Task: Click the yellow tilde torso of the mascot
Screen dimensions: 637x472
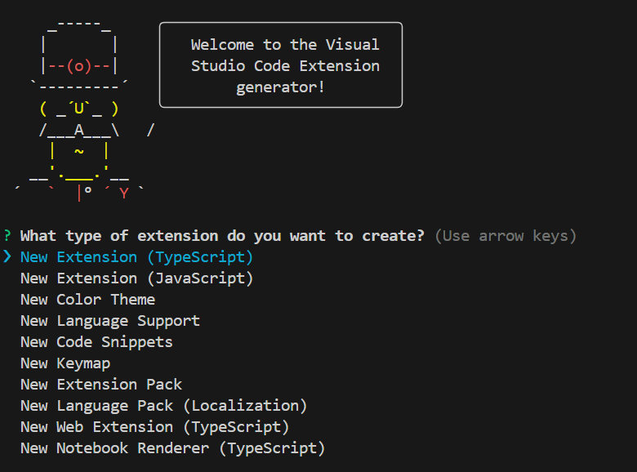Action: 79,152
